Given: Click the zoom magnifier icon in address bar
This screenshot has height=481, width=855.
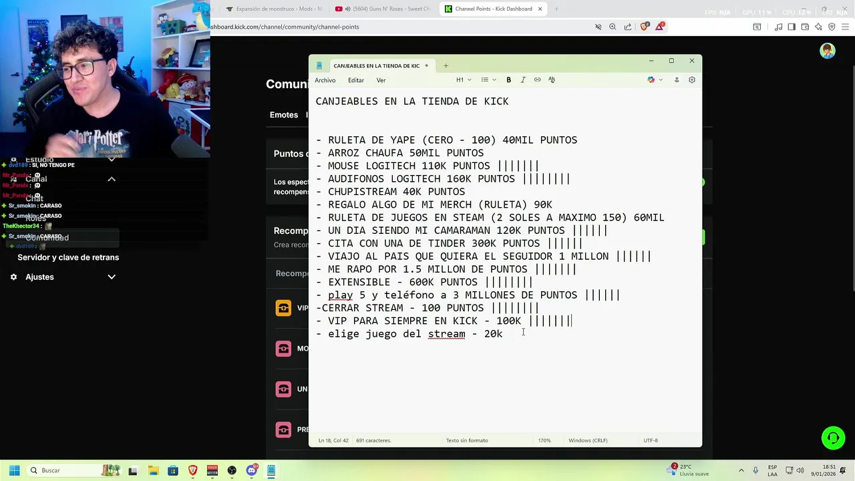Looking at the screenshot, I should pos(613,27).
